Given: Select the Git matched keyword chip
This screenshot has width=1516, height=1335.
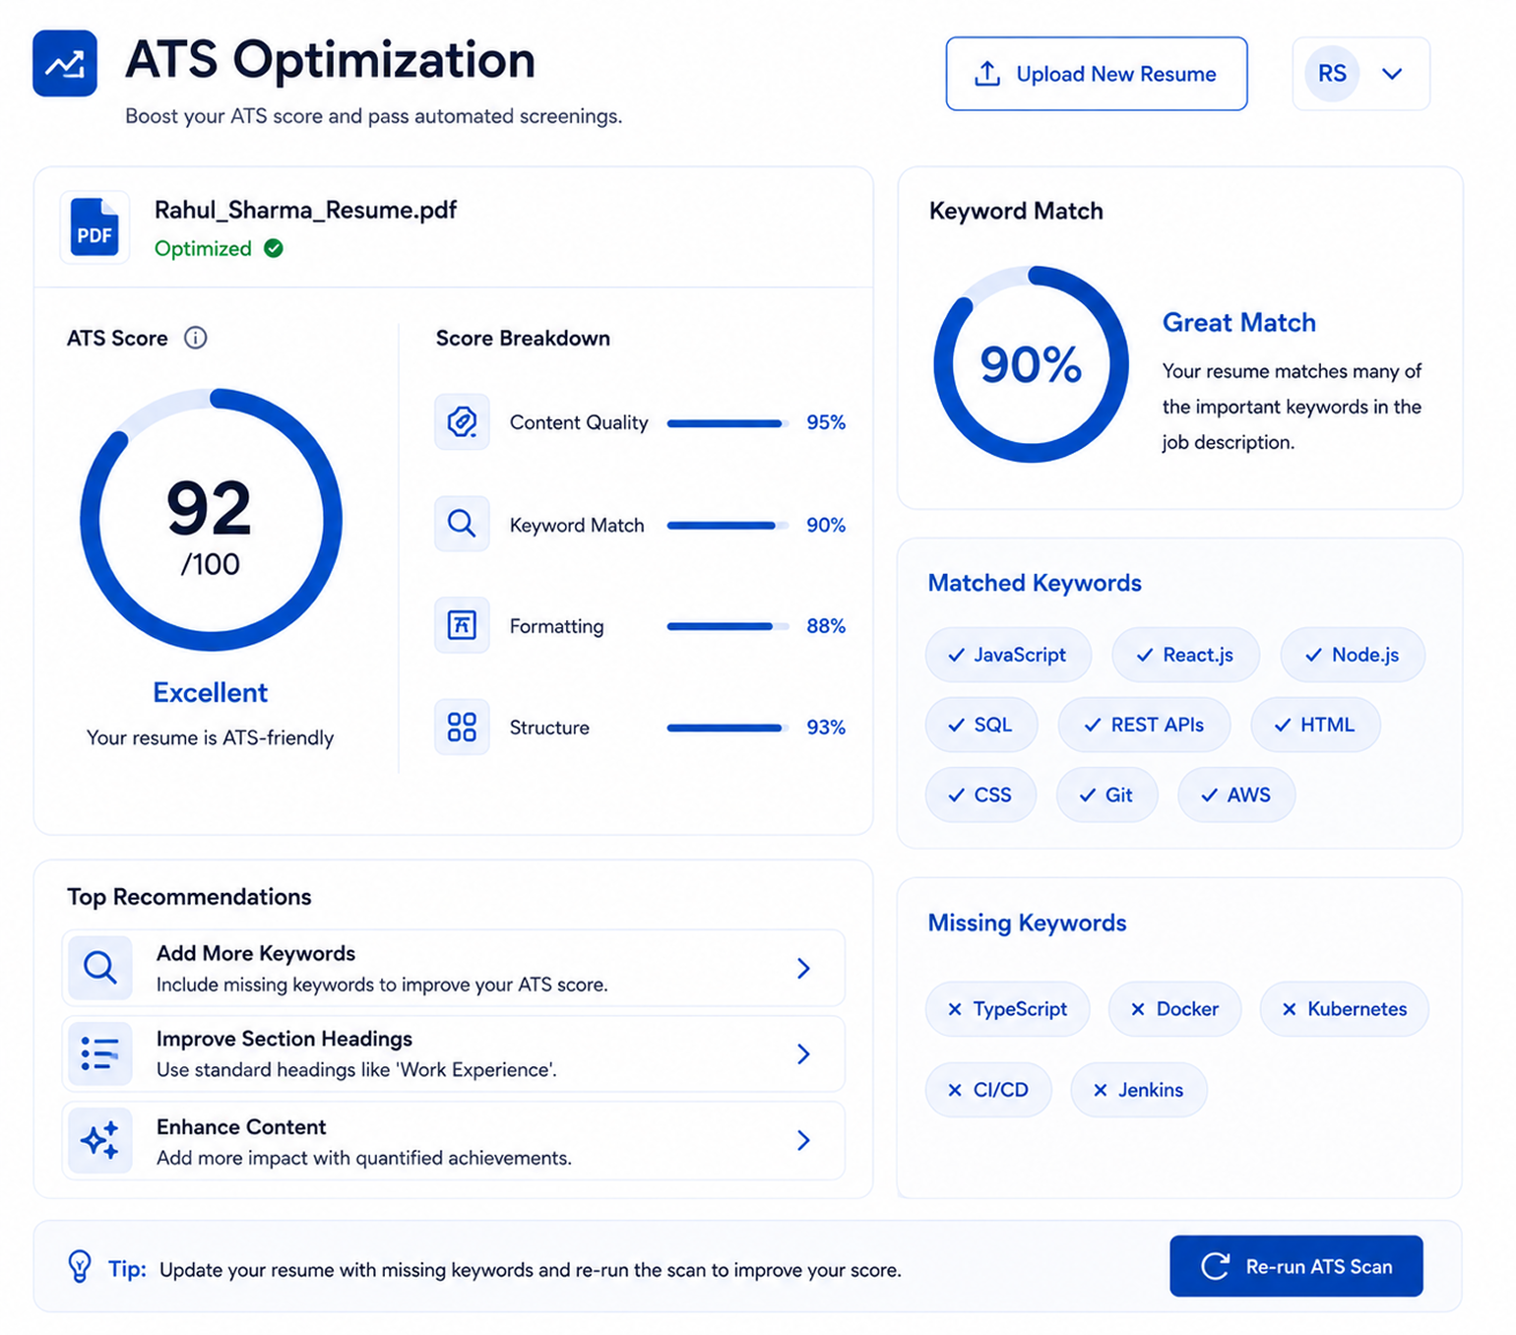Looking at the screenshot, I should click(1106, 795).
